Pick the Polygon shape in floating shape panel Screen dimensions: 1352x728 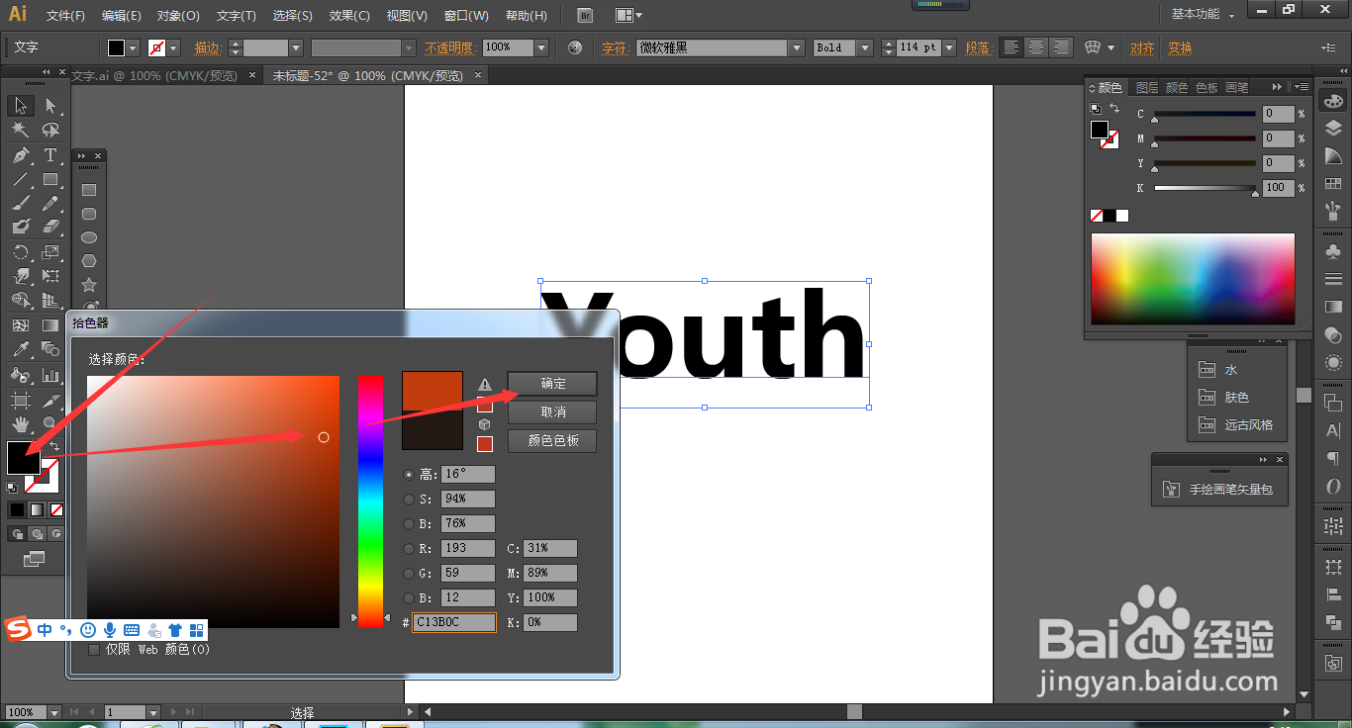(89, 261)
